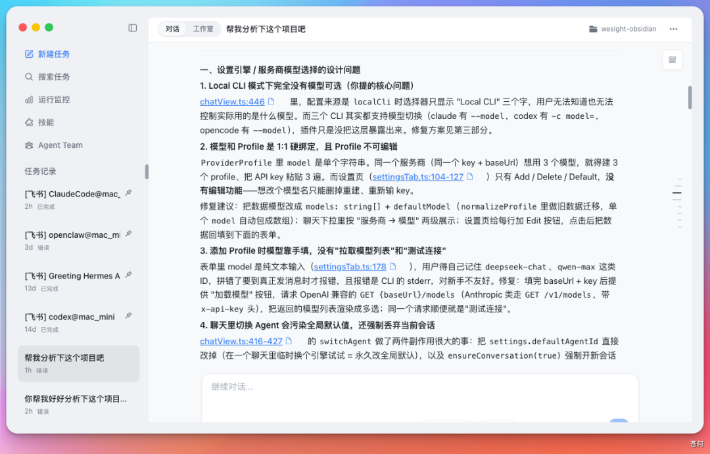
Task: Click pin icon on openclaw@mac_mi task
Action: coord(129,233)
